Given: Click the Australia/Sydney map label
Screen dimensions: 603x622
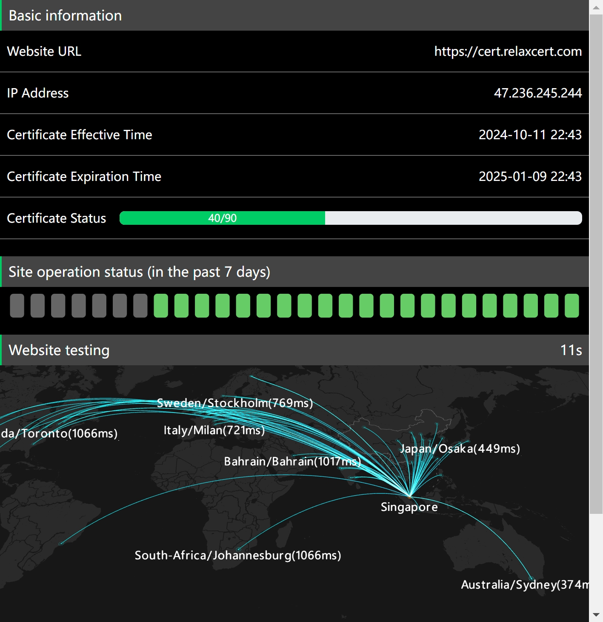Looking at the screenshot, I should [x=525, y=585].
